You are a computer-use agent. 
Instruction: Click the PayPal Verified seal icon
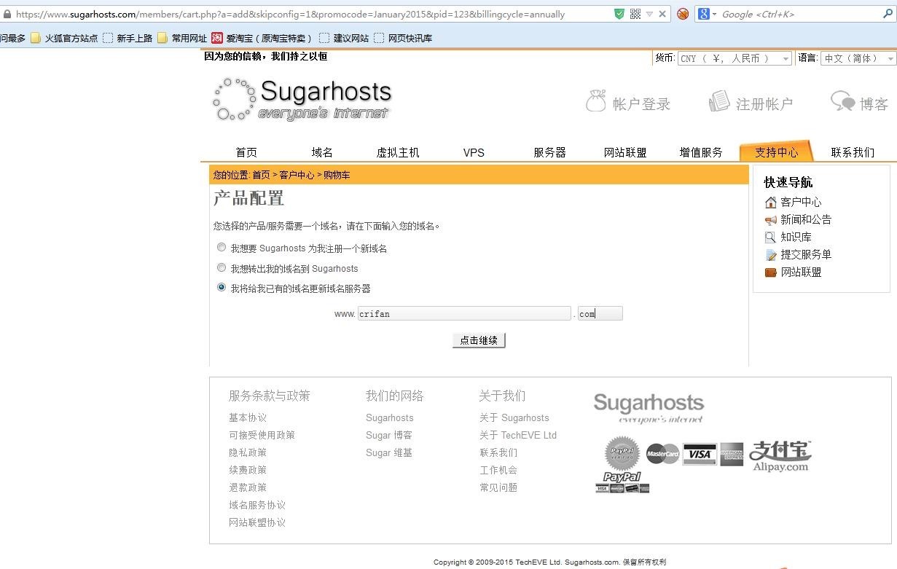point(622,453)
